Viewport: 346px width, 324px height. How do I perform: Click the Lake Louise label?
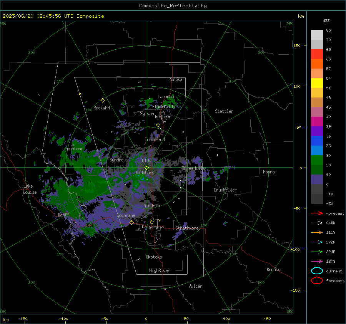pos(30,189)
